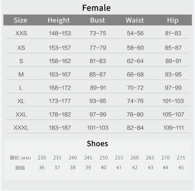This screenshot has height=191, width=195.
Task: Click the 230 foot length value
Action: pyautogui.click(x=42, y=158)
